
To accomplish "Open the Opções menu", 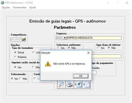I will pyautogui.click(x=6, y=7).
